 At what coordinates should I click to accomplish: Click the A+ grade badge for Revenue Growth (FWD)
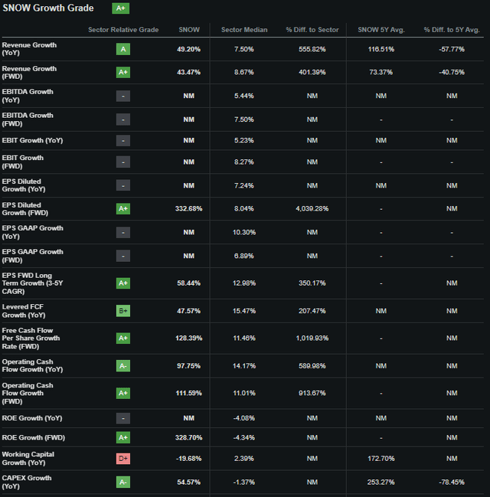(x=123, y=72)
